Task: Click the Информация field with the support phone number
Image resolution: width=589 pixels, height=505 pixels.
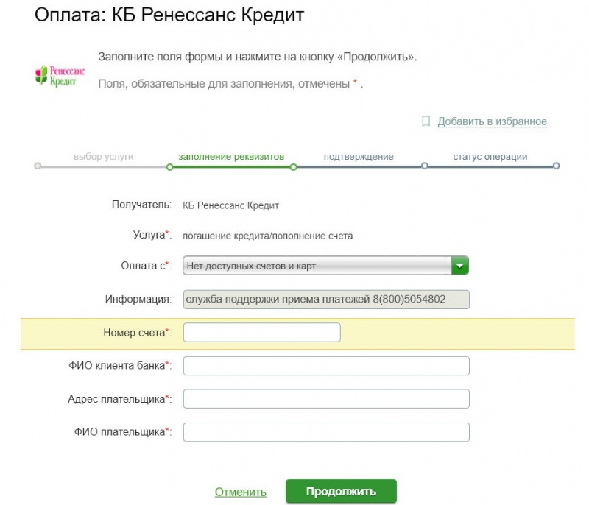Action: pos(326,299)
